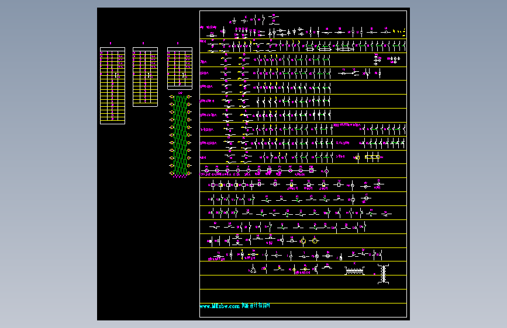Image resolution: width=507 pixels, height=328 pixels.
Task: Select the tallest table with the most rows
Action: 112,86
